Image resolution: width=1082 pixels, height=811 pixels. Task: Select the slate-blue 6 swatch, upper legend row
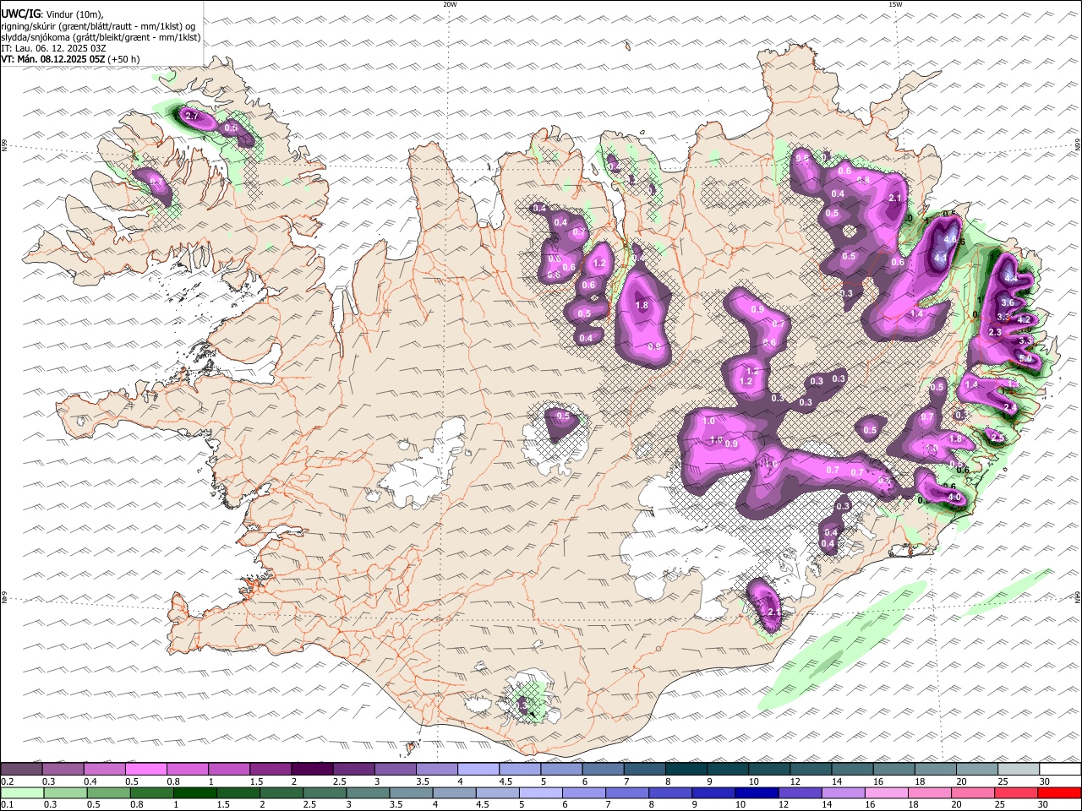(604, 769)
